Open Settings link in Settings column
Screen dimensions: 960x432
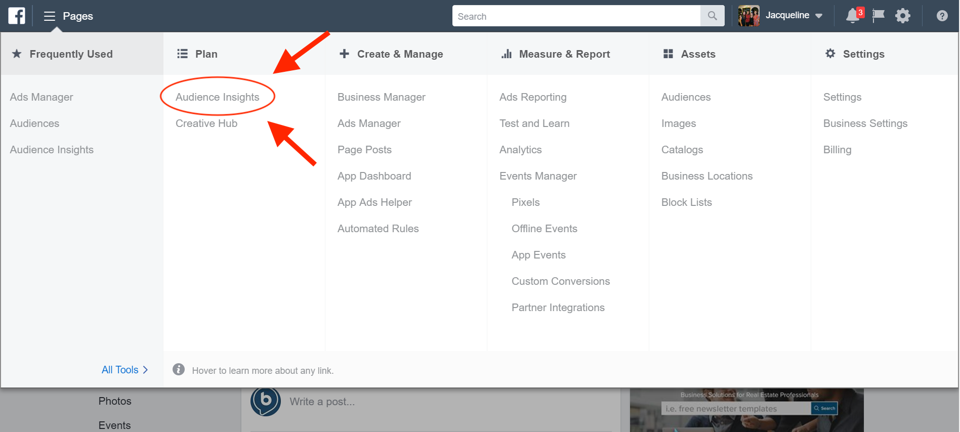(842, 97)
